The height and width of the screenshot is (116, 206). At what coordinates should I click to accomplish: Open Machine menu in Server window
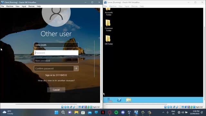tap(113, 6)
